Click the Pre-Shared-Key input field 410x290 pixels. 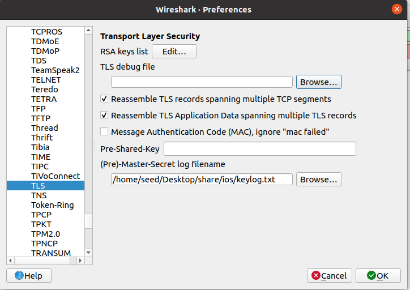click(x=259, y=149)
